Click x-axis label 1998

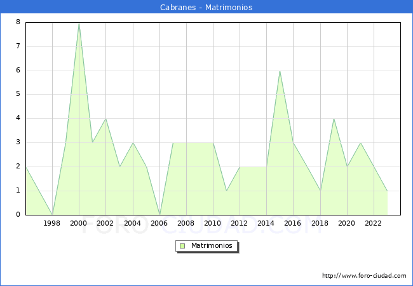click(x=52, y=223)
